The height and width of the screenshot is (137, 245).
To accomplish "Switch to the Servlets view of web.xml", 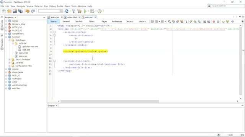I will tap(79, 21).
